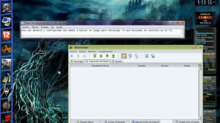The height and width of the screenshot is (123, 220).
Task: Click JDownloader list scrollbar up arrow
Action: point(200,69)
